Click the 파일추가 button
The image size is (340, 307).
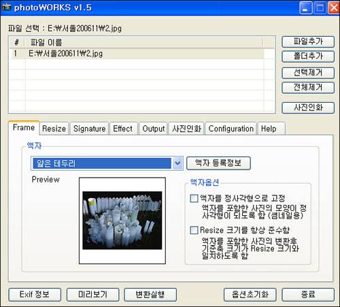point(308,42)
